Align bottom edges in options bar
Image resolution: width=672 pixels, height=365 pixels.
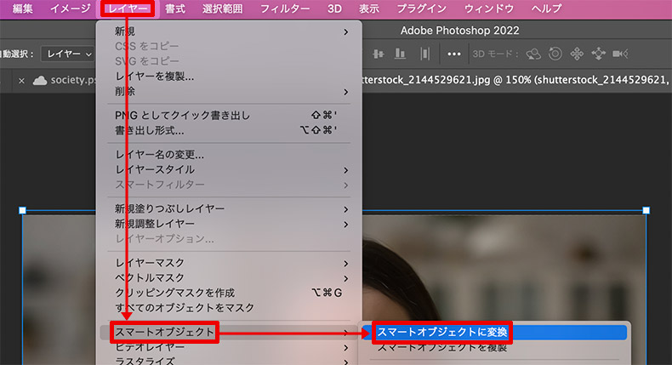[401, 54]
